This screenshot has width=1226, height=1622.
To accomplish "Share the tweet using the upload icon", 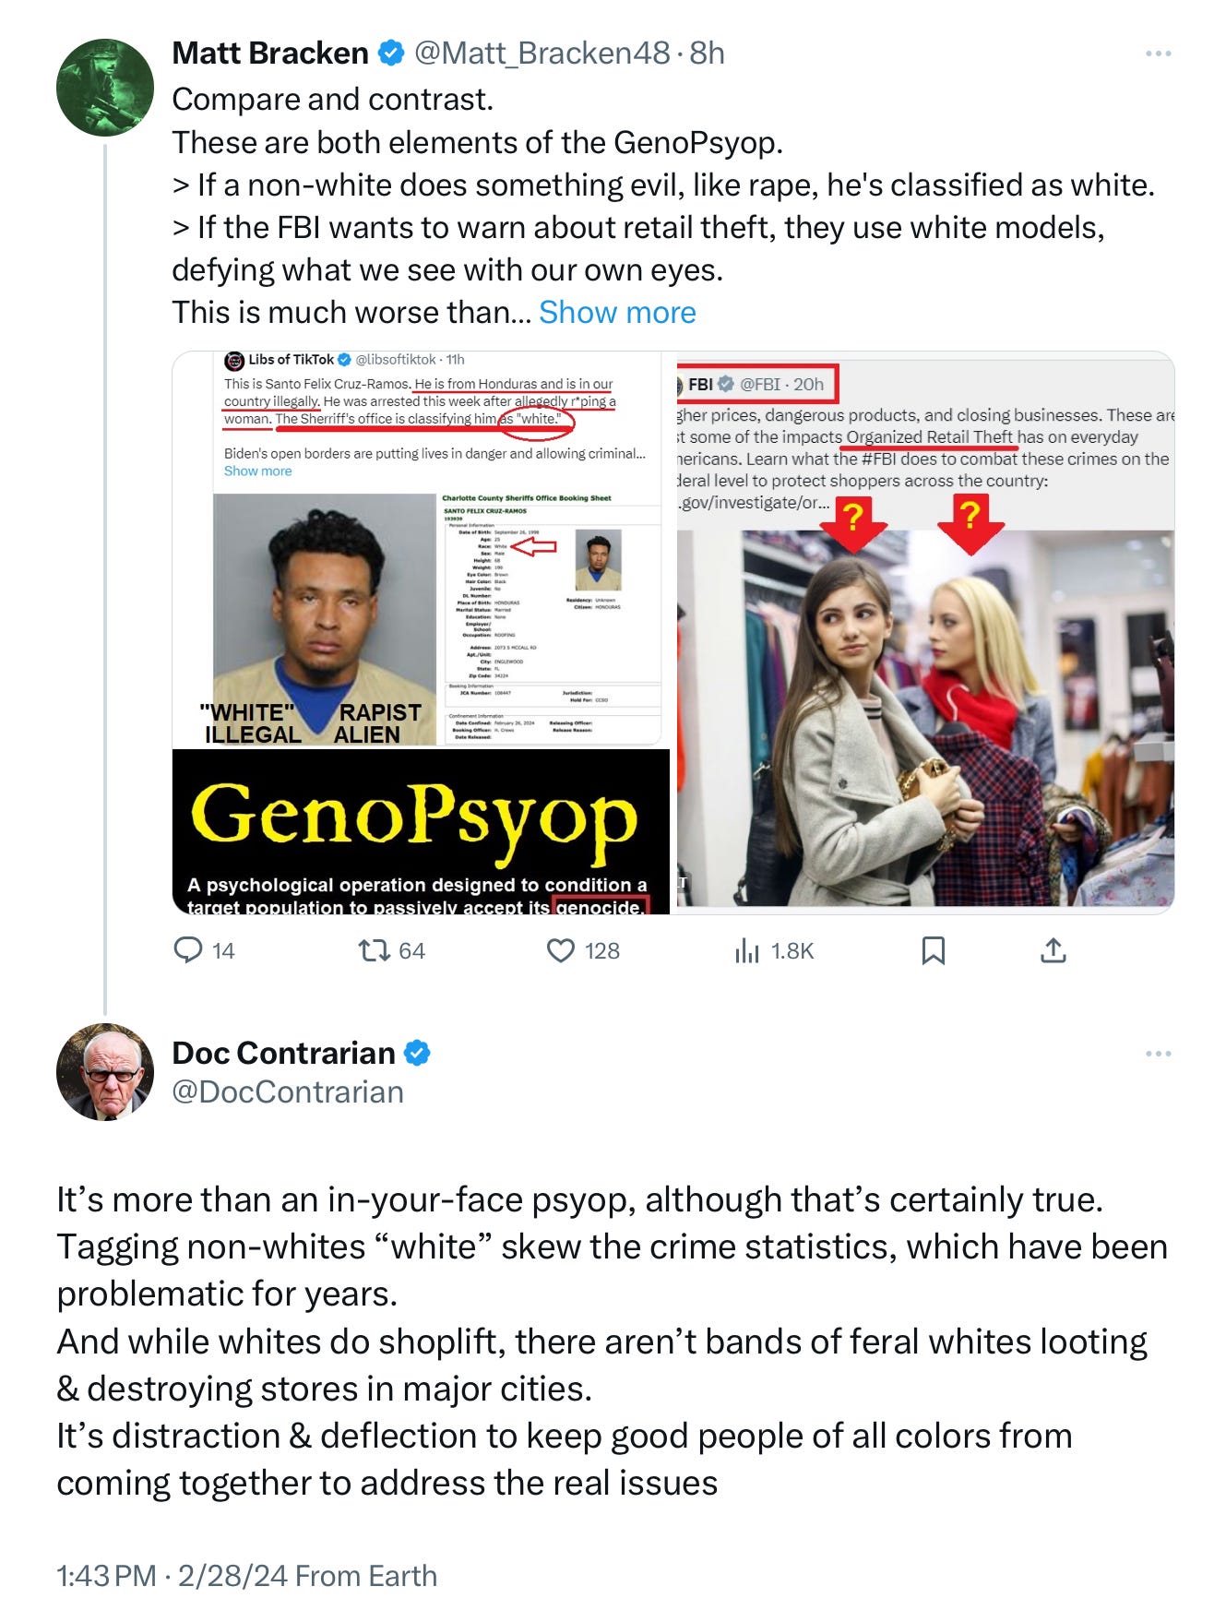I will click(x=1053, y=950).
